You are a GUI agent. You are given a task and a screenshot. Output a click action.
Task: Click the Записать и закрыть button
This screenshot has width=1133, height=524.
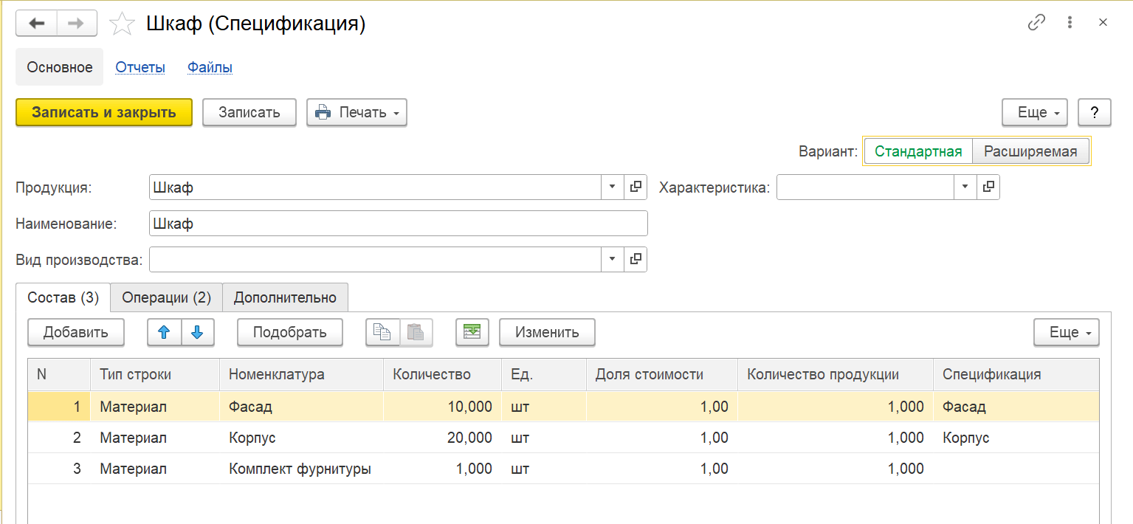[x=104, y=113]
